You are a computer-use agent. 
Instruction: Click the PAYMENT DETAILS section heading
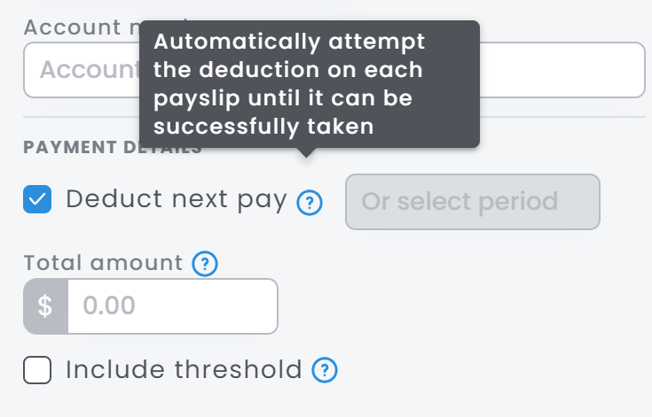point(80,148)
